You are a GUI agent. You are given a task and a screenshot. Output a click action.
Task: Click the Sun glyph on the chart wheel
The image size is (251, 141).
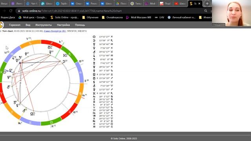[x=4, y=72]
